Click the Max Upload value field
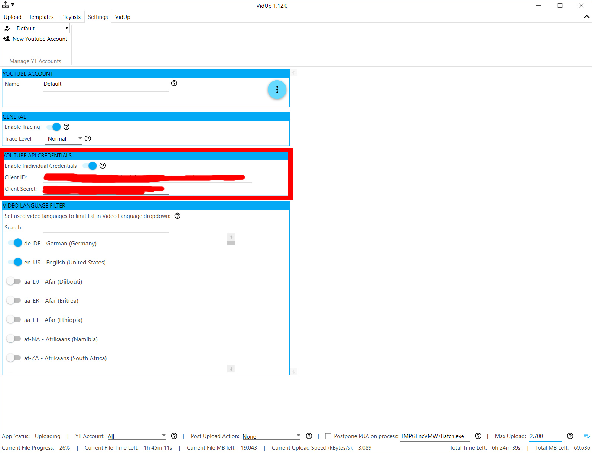This screenshot has width=592, height=453. point(545,436)
